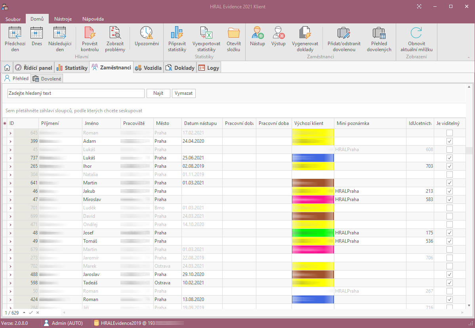Click Vyexportovat statistiky

[206, 39]
